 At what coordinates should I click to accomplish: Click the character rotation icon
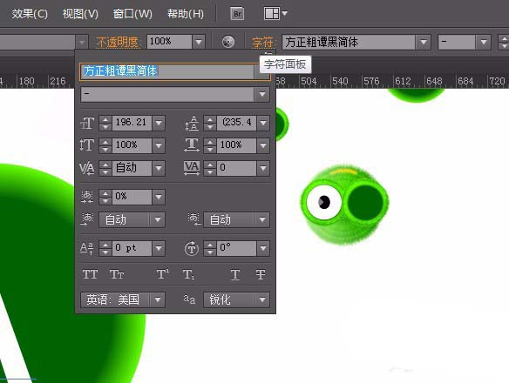192,248
